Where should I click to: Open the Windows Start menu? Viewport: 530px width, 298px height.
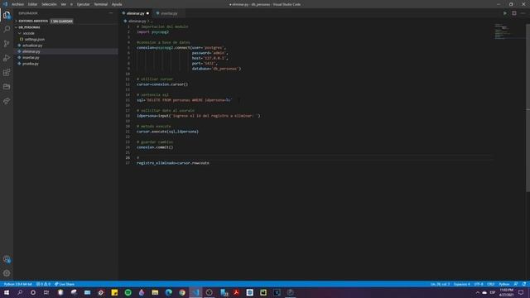click(7, 292)
